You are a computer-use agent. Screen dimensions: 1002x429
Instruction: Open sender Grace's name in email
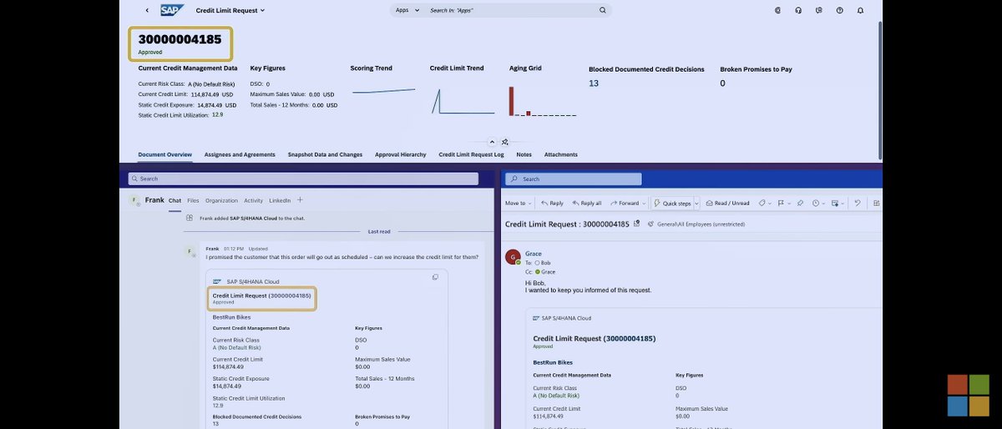tap(534, 254)
